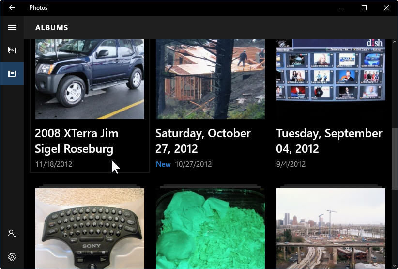Click the vertical scrollbar thumb

pos(394,158)
